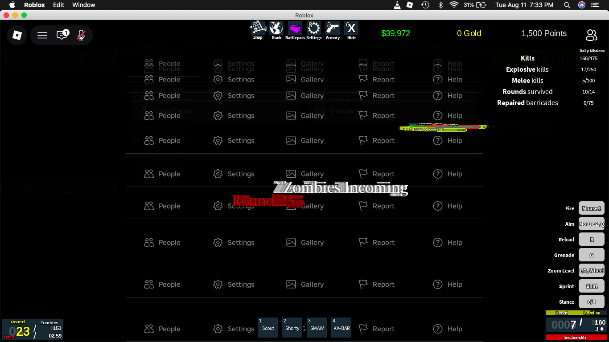Select weapon slot 2 Shorty
This screenshot has width=609, height=342.
point(292,327)
